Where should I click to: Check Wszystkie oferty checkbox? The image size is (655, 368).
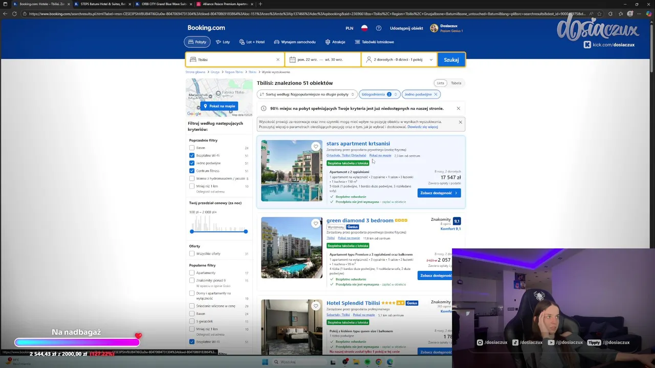pos(192,254)
